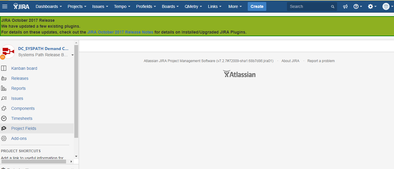Click the 'JIRA October 2017 Release' banner title
Viewport: 394px width, 169px height.
(28, 20)
